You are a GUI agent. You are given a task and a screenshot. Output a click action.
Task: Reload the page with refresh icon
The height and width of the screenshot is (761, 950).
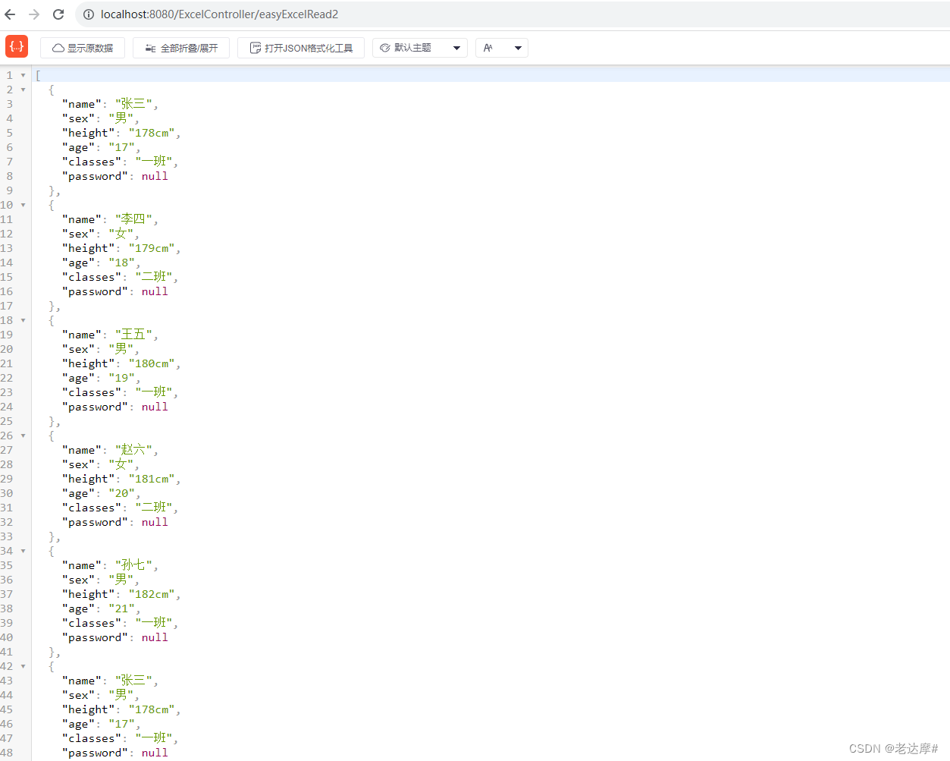(58, 14)
